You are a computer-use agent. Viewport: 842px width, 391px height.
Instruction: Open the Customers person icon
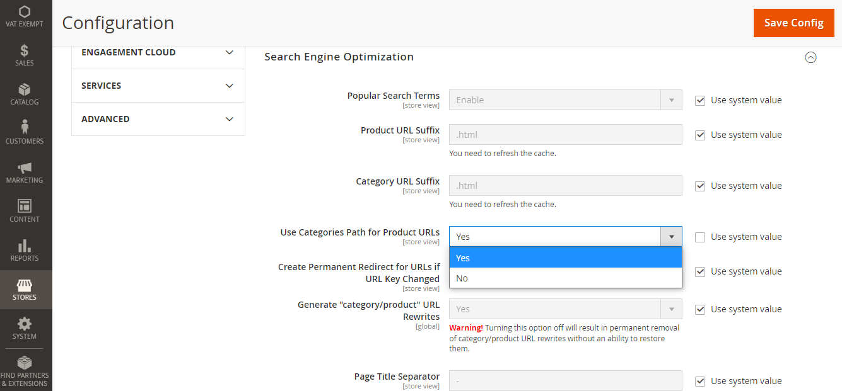(24, 128)
